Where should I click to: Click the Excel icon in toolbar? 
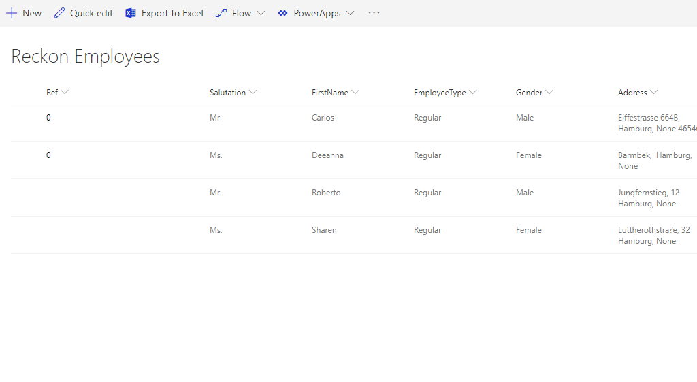(131, 13)
